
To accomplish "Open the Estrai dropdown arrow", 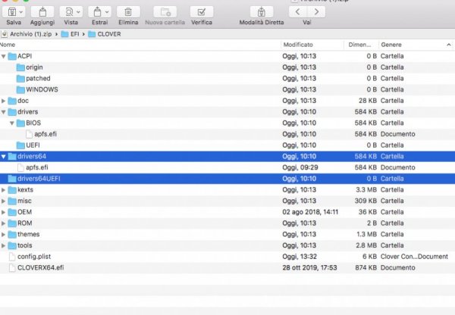I will coord(107,12).
